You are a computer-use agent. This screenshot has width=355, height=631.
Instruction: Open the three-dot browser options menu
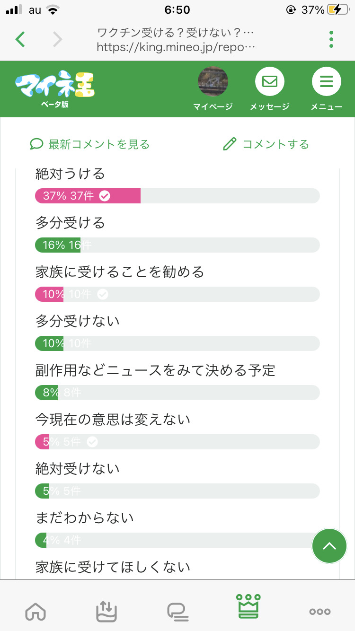tap(331, 39)
